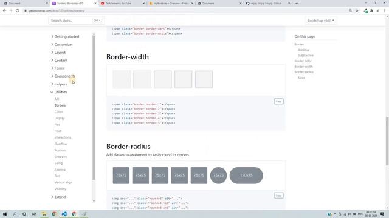Expand the Components section
389x218 pixels.
[x=63, y=76]
